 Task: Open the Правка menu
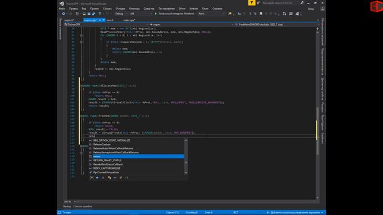click(x=73, y=8)
